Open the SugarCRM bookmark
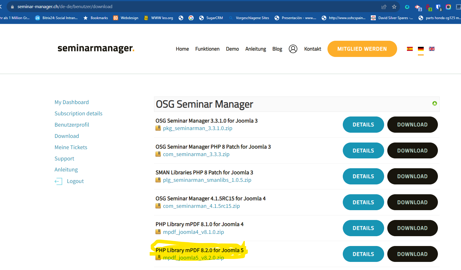Viewport: 461px width, 270px height. tap(211, 18)
